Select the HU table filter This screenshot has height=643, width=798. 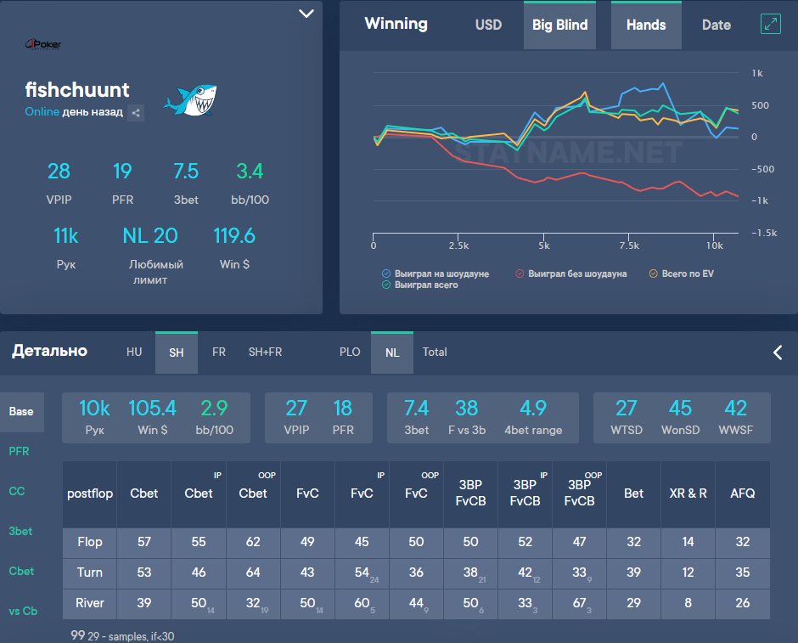pyautogui.click(x=134, y=352)
